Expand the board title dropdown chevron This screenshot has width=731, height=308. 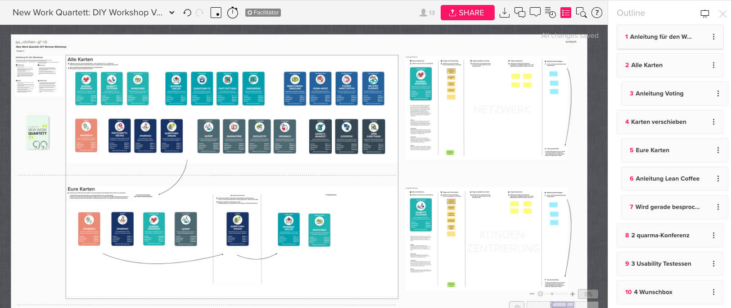pos(172,13)
